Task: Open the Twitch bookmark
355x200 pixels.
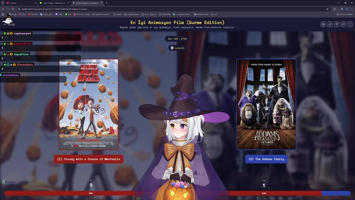Action: click(59, 14)
